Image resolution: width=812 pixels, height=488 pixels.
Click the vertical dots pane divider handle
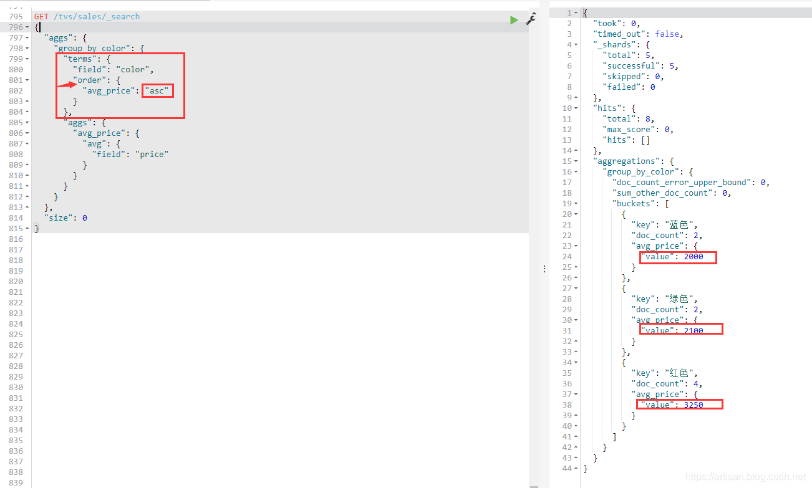(544, 269)
